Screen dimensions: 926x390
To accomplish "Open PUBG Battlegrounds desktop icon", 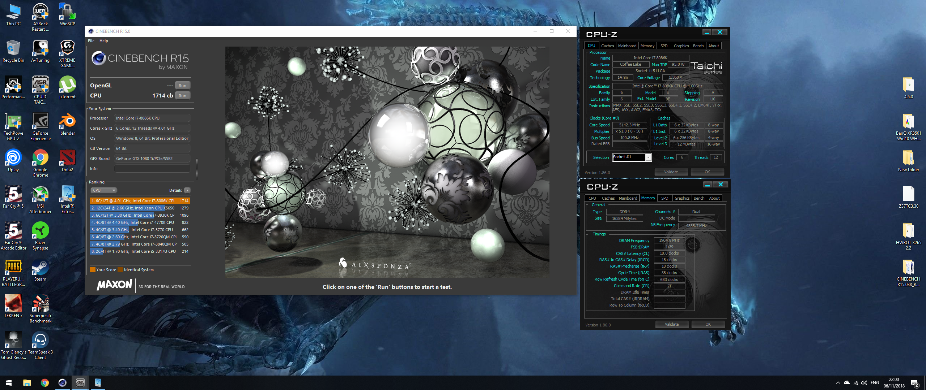I will 13,273.
